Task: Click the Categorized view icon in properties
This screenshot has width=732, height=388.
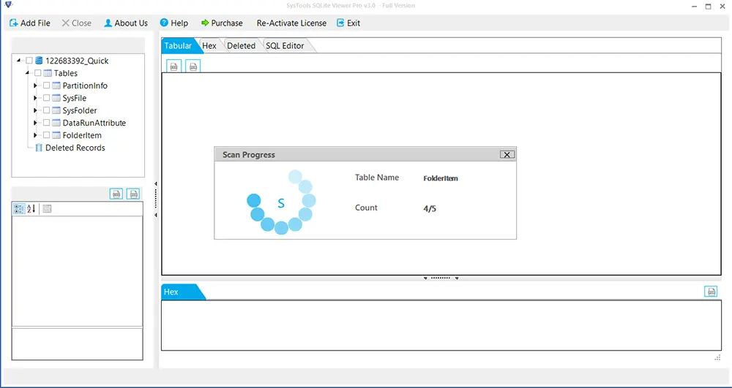Action: pos(19,209)
